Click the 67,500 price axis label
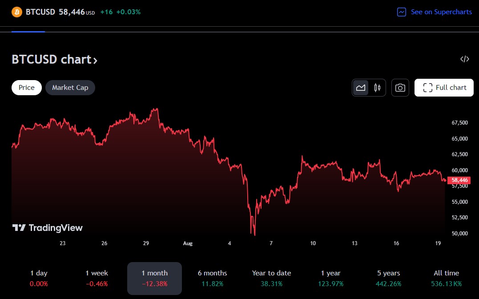Viewport: 479px width, 299px height. [x=460, y=123]
